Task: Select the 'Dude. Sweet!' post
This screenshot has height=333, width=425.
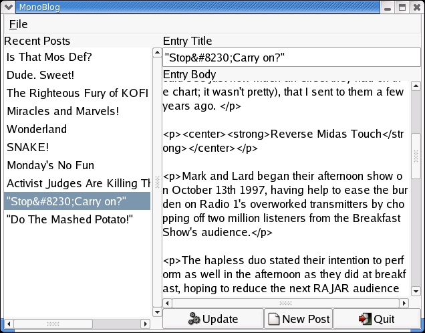Action: coord(40,75)
